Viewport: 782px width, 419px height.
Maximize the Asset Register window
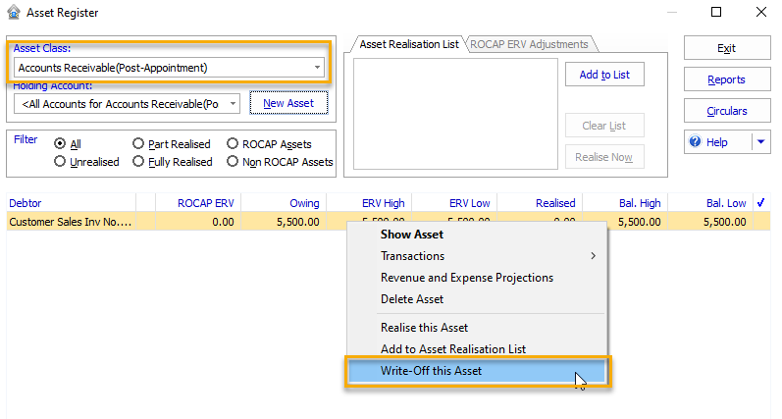click(716, 12)
